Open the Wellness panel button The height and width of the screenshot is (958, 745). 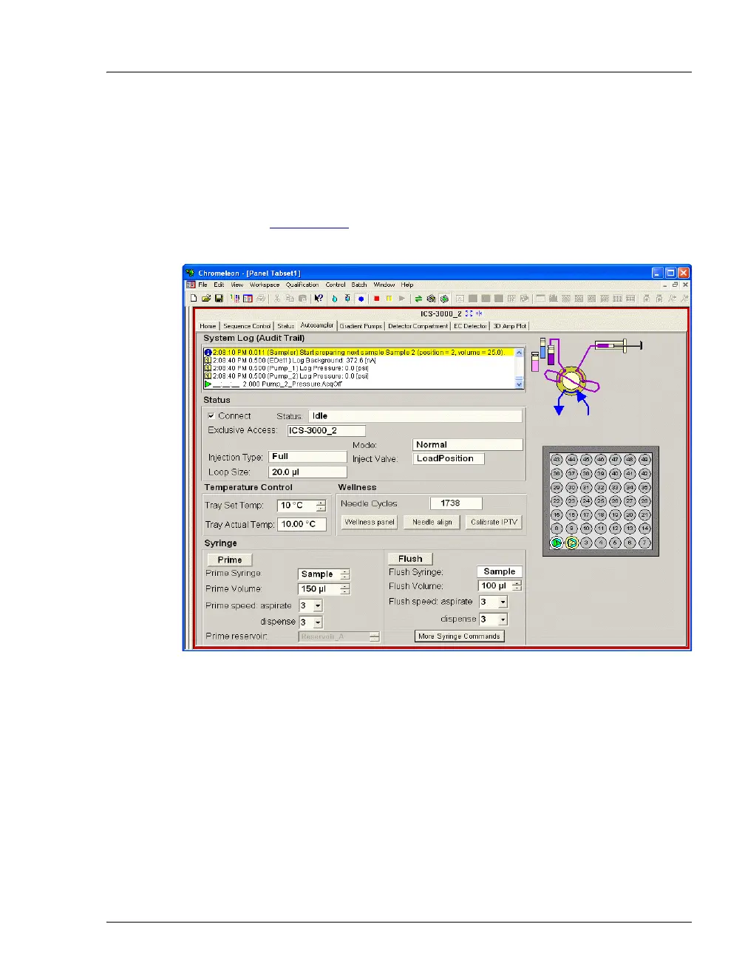370,522
